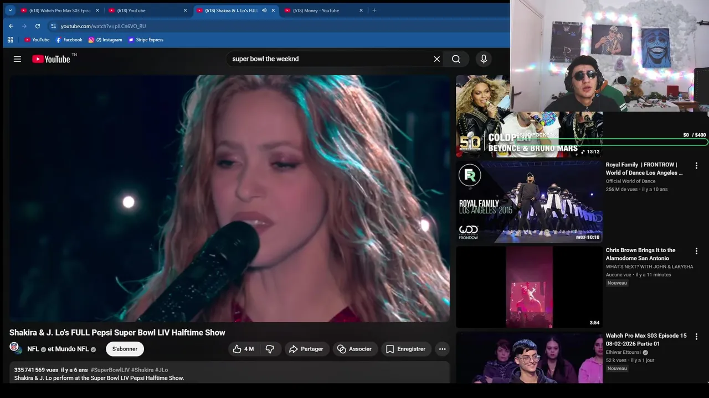Expand the tab search dropdown arrow
The width and height of the screenshot is (709, 398).
tap(10, 11)
